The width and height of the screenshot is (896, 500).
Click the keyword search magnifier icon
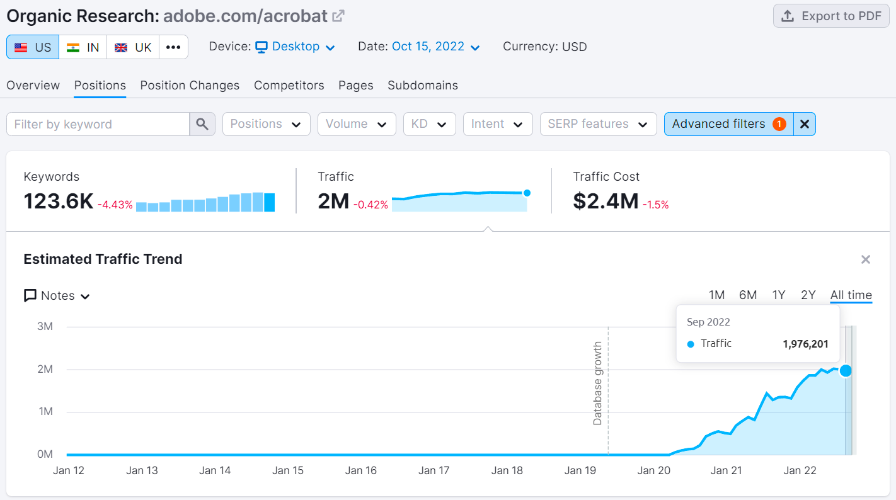[x=202, y=123]
